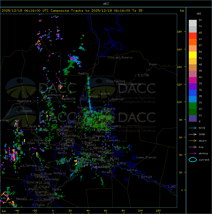Click the L_Dormida location label

(x=145, y=177)
